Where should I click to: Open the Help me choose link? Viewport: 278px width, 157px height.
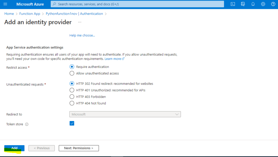pos(82,35)
